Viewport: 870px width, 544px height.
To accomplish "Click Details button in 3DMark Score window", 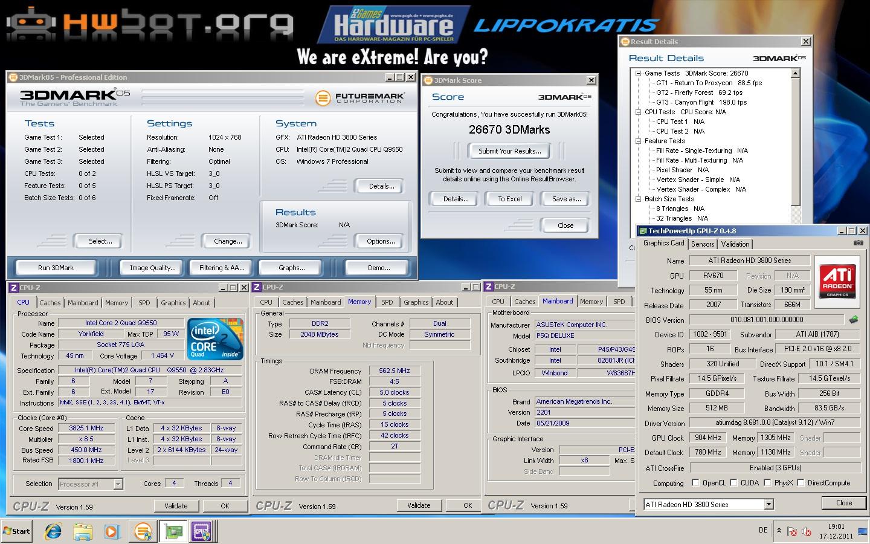I will pyautogui.click(x=456, y=199).
